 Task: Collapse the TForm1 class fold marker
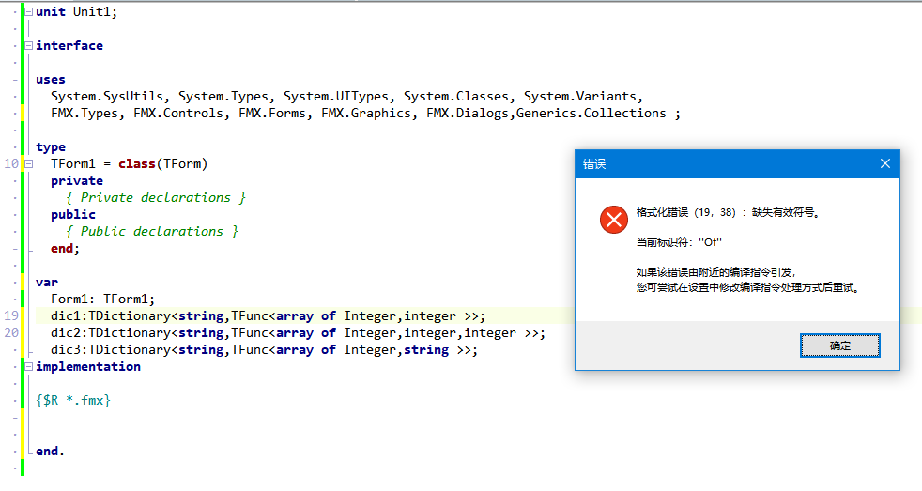pos(29,164)
